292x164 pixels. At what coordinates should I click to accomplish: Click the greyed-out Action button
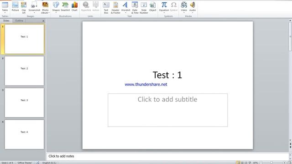point(96,6)
